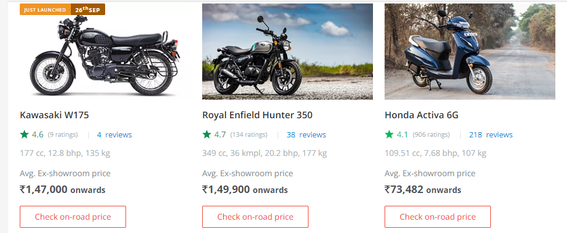Click the Honda Activa 6G rating star
Image resolution: width=567 pixels, height=233 pixels.
pyautogui.click(x=389, y=134)
